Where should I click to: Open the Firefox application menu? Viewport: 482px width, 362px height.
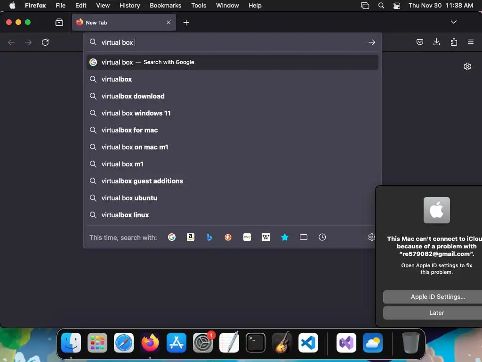pos(471,42)
